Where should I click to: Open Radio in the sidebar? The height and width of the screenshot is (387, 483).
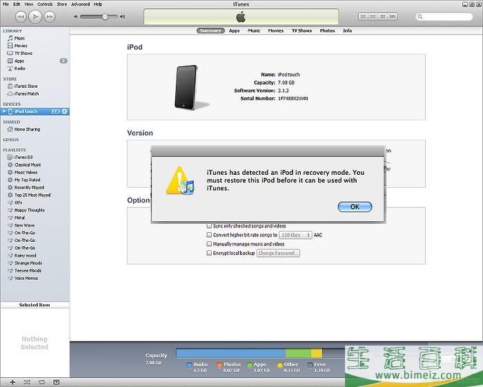pyautogui.click(x=20, y=68)
